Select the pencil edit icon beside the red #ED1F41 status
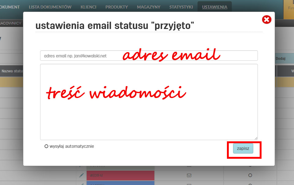This screenshot has height=185, width=294. [81, 176]
